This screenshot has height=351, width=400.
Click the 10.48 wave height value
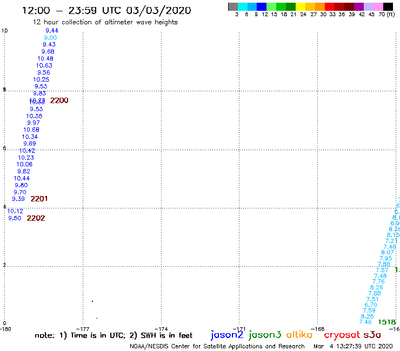pos(45,58)
